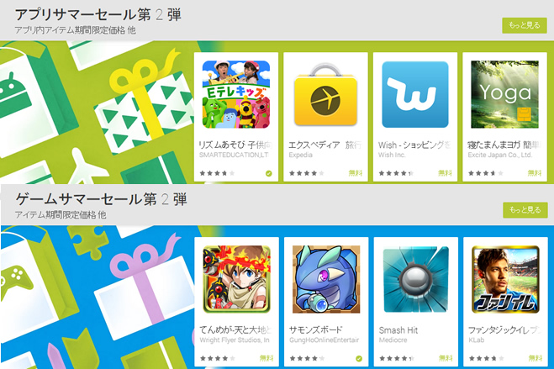The height and width of the screenshot is (369, 554).
Task: Click the installed checkmark on リズムあそび card
Action: 269,173
